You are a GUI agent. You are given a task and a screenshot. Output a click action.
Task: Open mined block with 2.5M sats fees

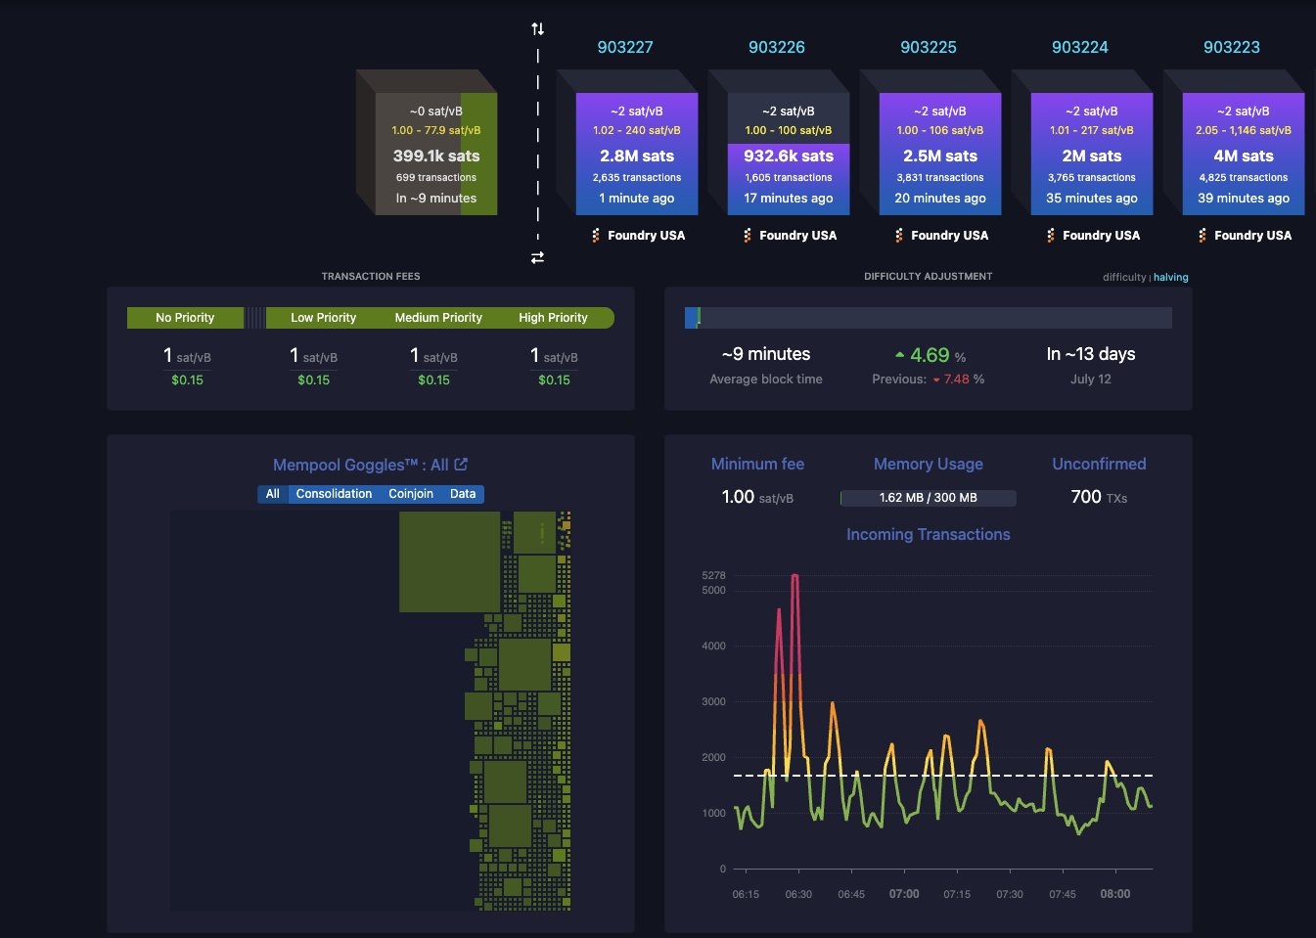coord(940,154)
